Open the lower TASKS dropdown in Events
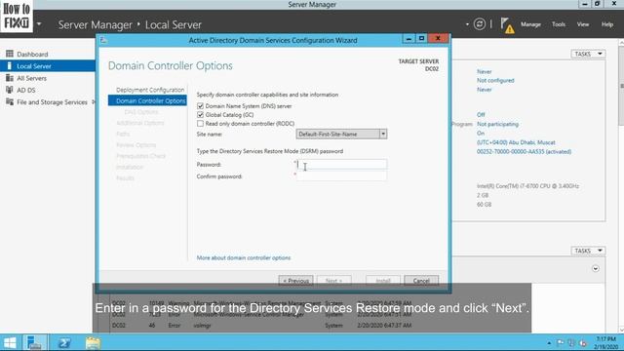Screen dimensions: 624x351 588,251
